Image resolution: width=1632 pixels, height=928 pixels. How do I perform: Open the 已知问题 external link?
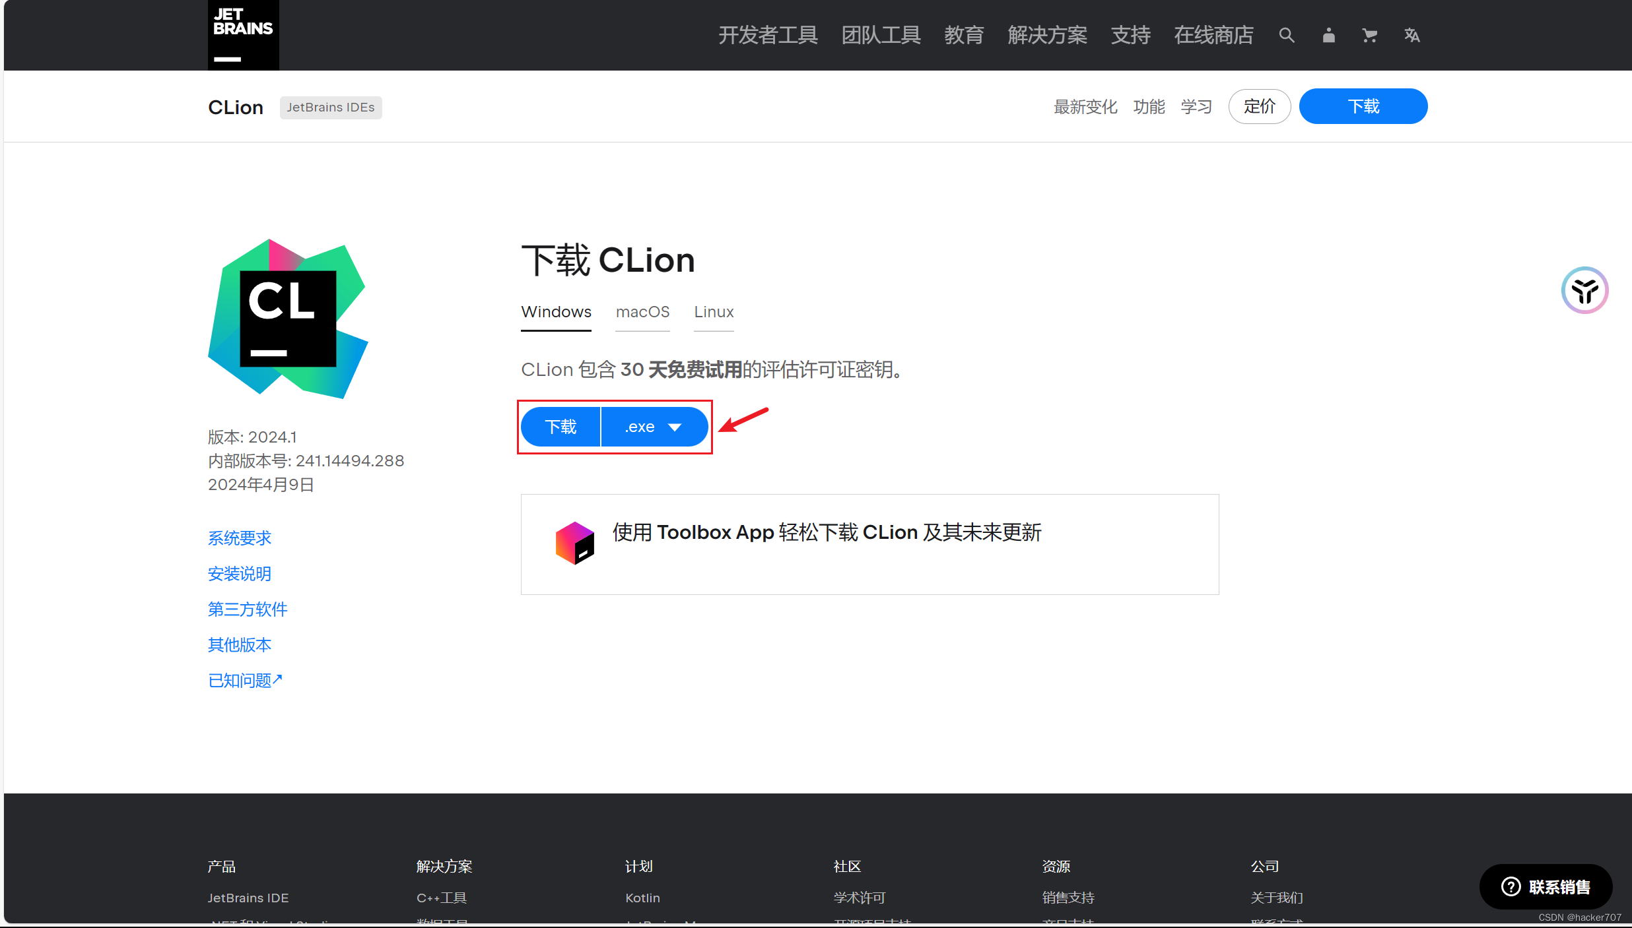tap(245, 681)
